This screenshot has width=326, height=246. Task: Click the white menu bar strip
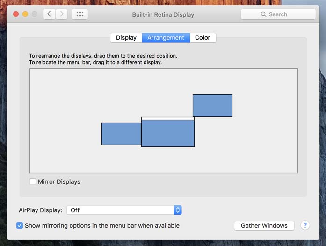[168, 118]
